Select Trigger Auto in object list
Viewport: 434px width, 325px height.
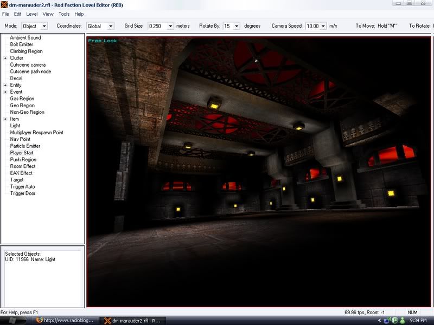pyautogui.click(x=22, y=186)
